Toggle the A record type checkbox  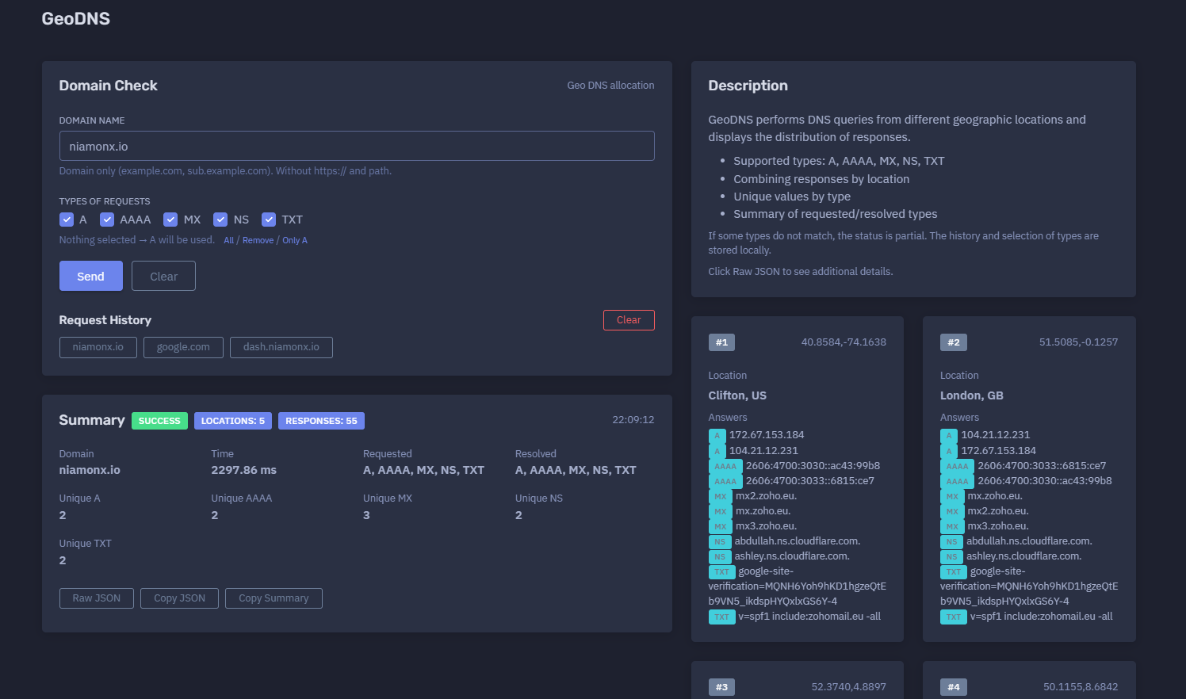(x=67, y=220)
